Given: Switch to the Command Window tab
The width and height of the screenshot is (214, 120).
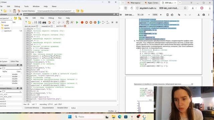Looking at the screenshot, I should tap(32, 108).
